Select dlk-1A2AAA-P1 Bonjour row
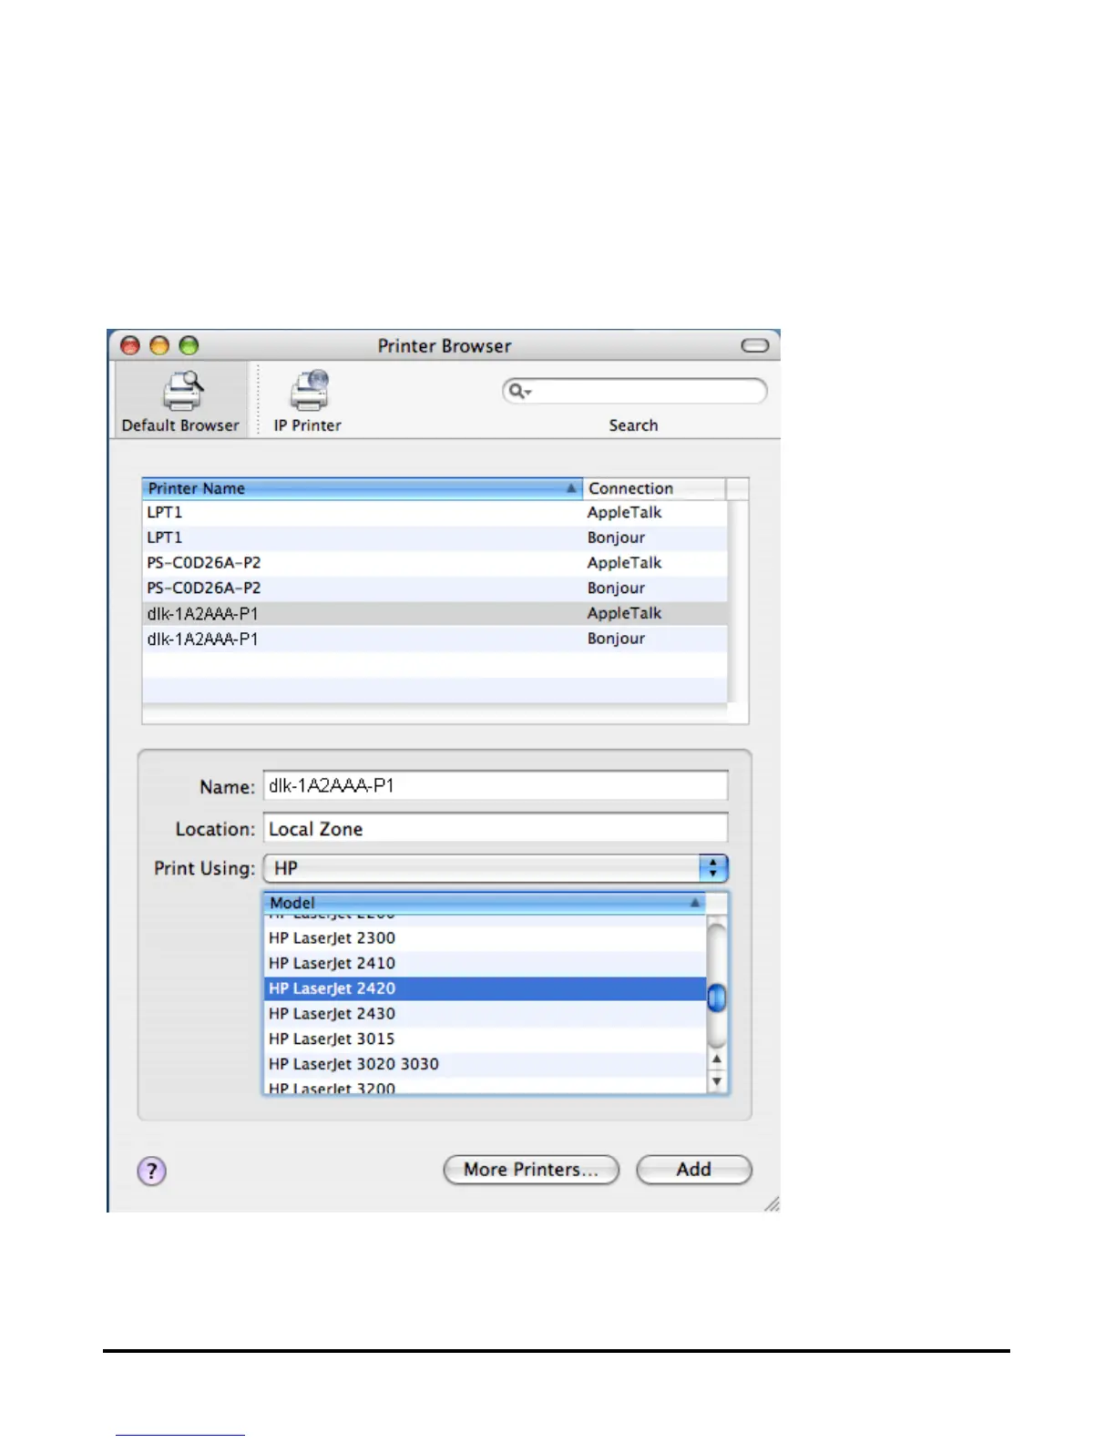 435,639
